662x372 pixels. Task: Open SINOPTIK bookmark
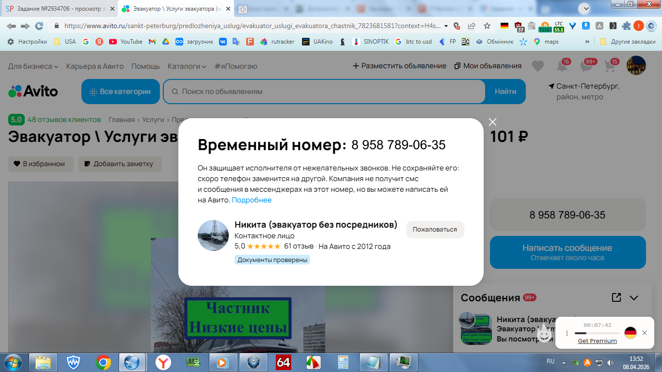click(x=371, y=42)
